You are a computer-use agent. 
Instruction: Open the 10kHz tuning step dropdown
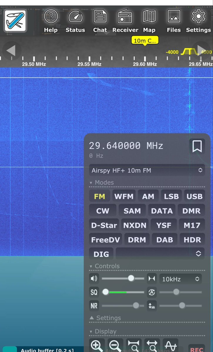[x=180, y=279]
